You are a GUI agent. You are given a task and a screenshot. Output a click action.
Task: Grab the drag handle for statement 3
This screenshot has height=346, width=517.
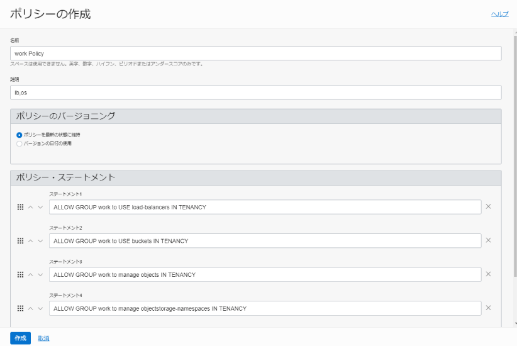(x=21, y=275)
